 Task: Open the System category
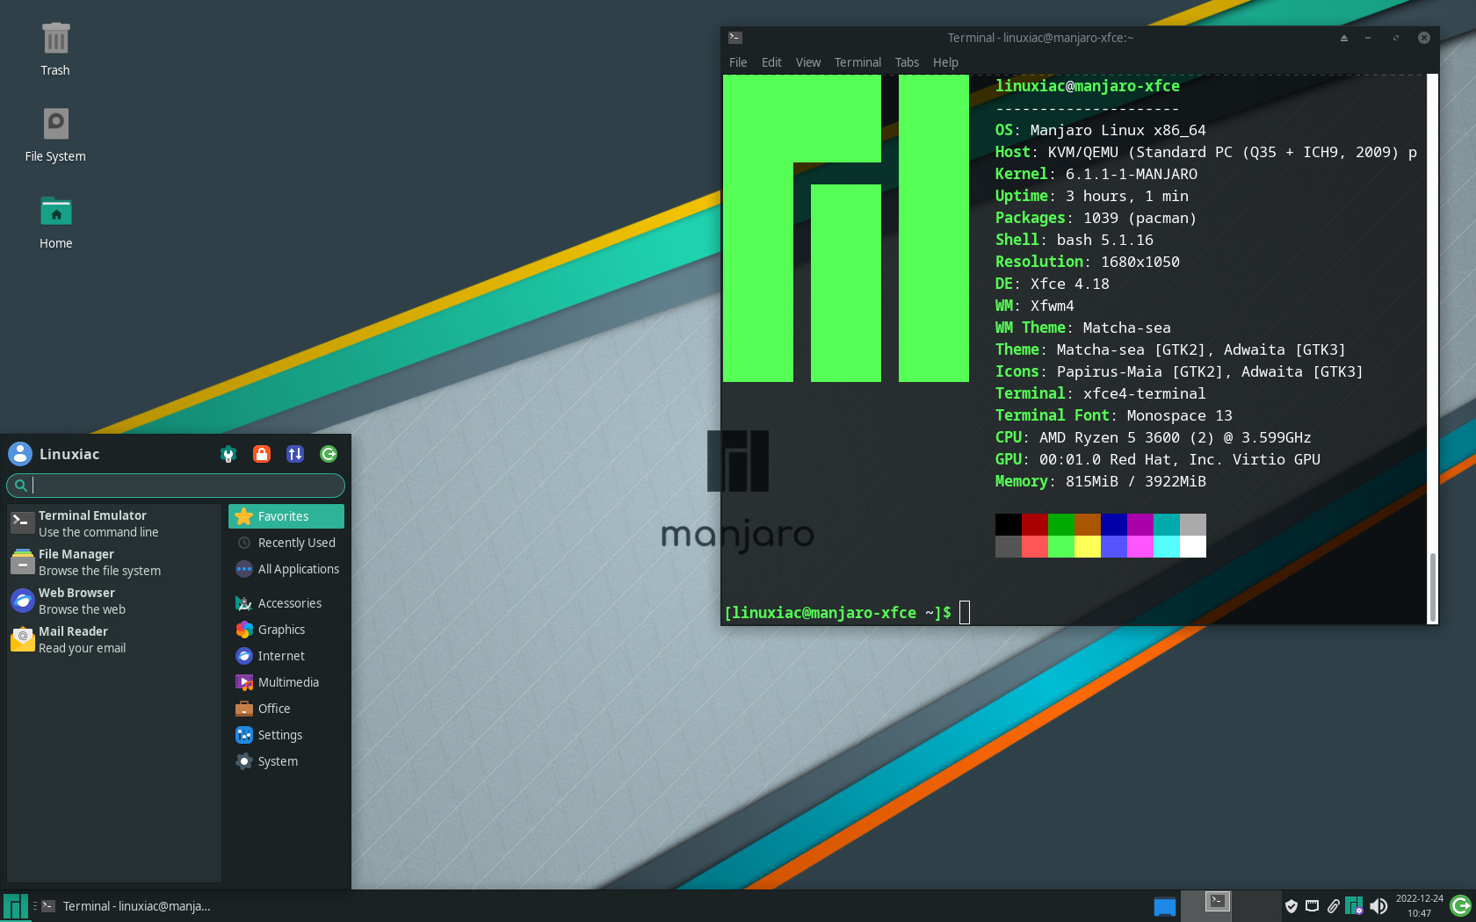click(286, 761)
